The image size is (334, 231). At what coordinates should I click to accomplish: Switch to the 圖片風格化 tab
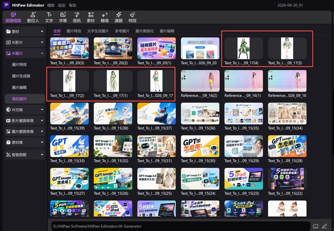pyautogui.click(x=145, y=31)
